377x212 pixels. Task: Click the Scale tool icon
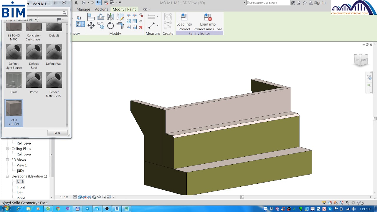point(135,21)
